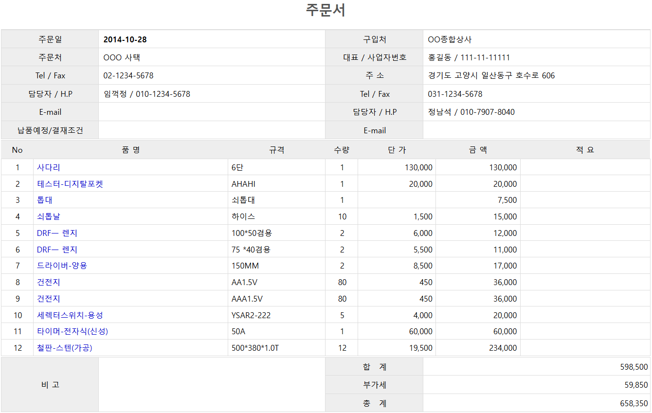The image size is (652, 413).
Task: Open the 타이머-전자식(신성) product link
Action: coord(72,331)
